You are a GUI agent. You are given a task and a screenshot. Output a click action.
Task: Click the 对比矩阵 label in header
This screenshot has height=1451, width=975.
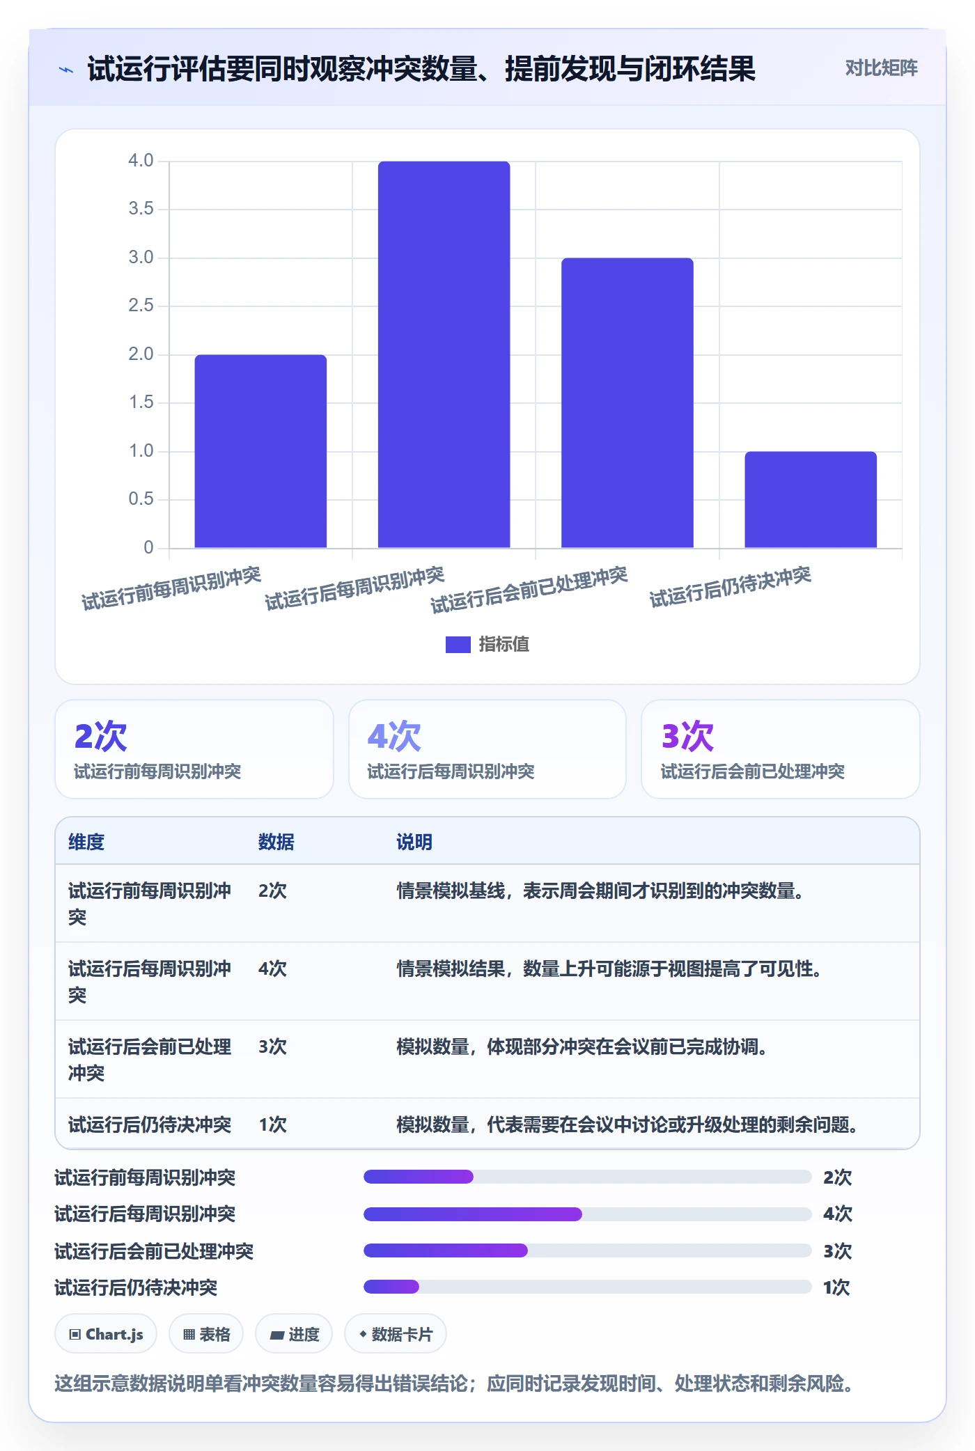coord(881,68)
